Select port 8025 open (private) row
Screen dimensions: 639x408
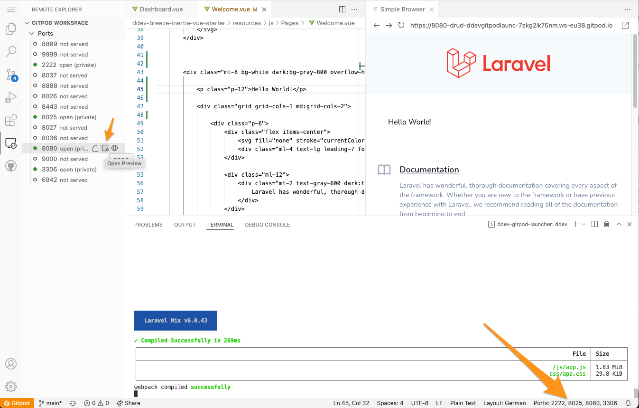coord(74,117)
